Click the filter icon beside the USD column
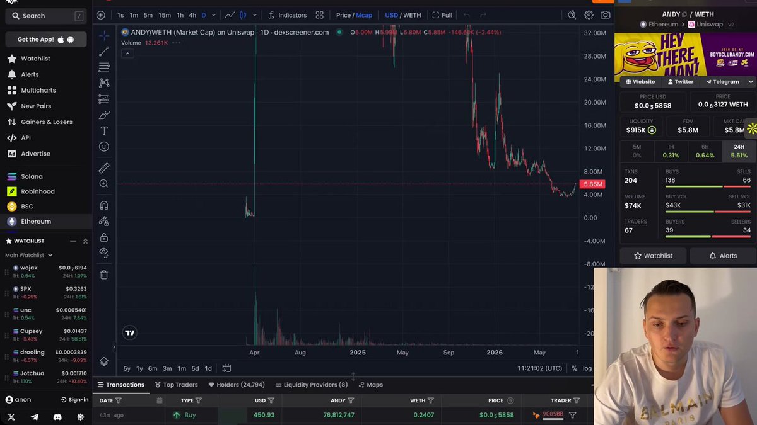Screen dimensions: 757x425 [271, 400]
